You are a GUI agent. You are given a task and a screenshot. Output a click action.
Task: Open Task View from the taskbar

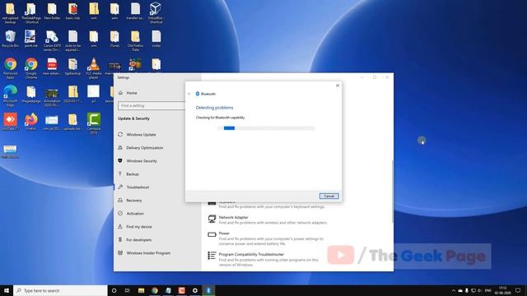point(128,290)
